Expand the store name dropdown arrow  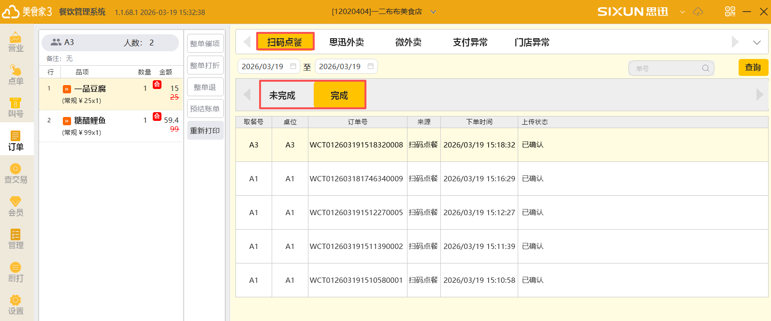[x=433, y=12]
